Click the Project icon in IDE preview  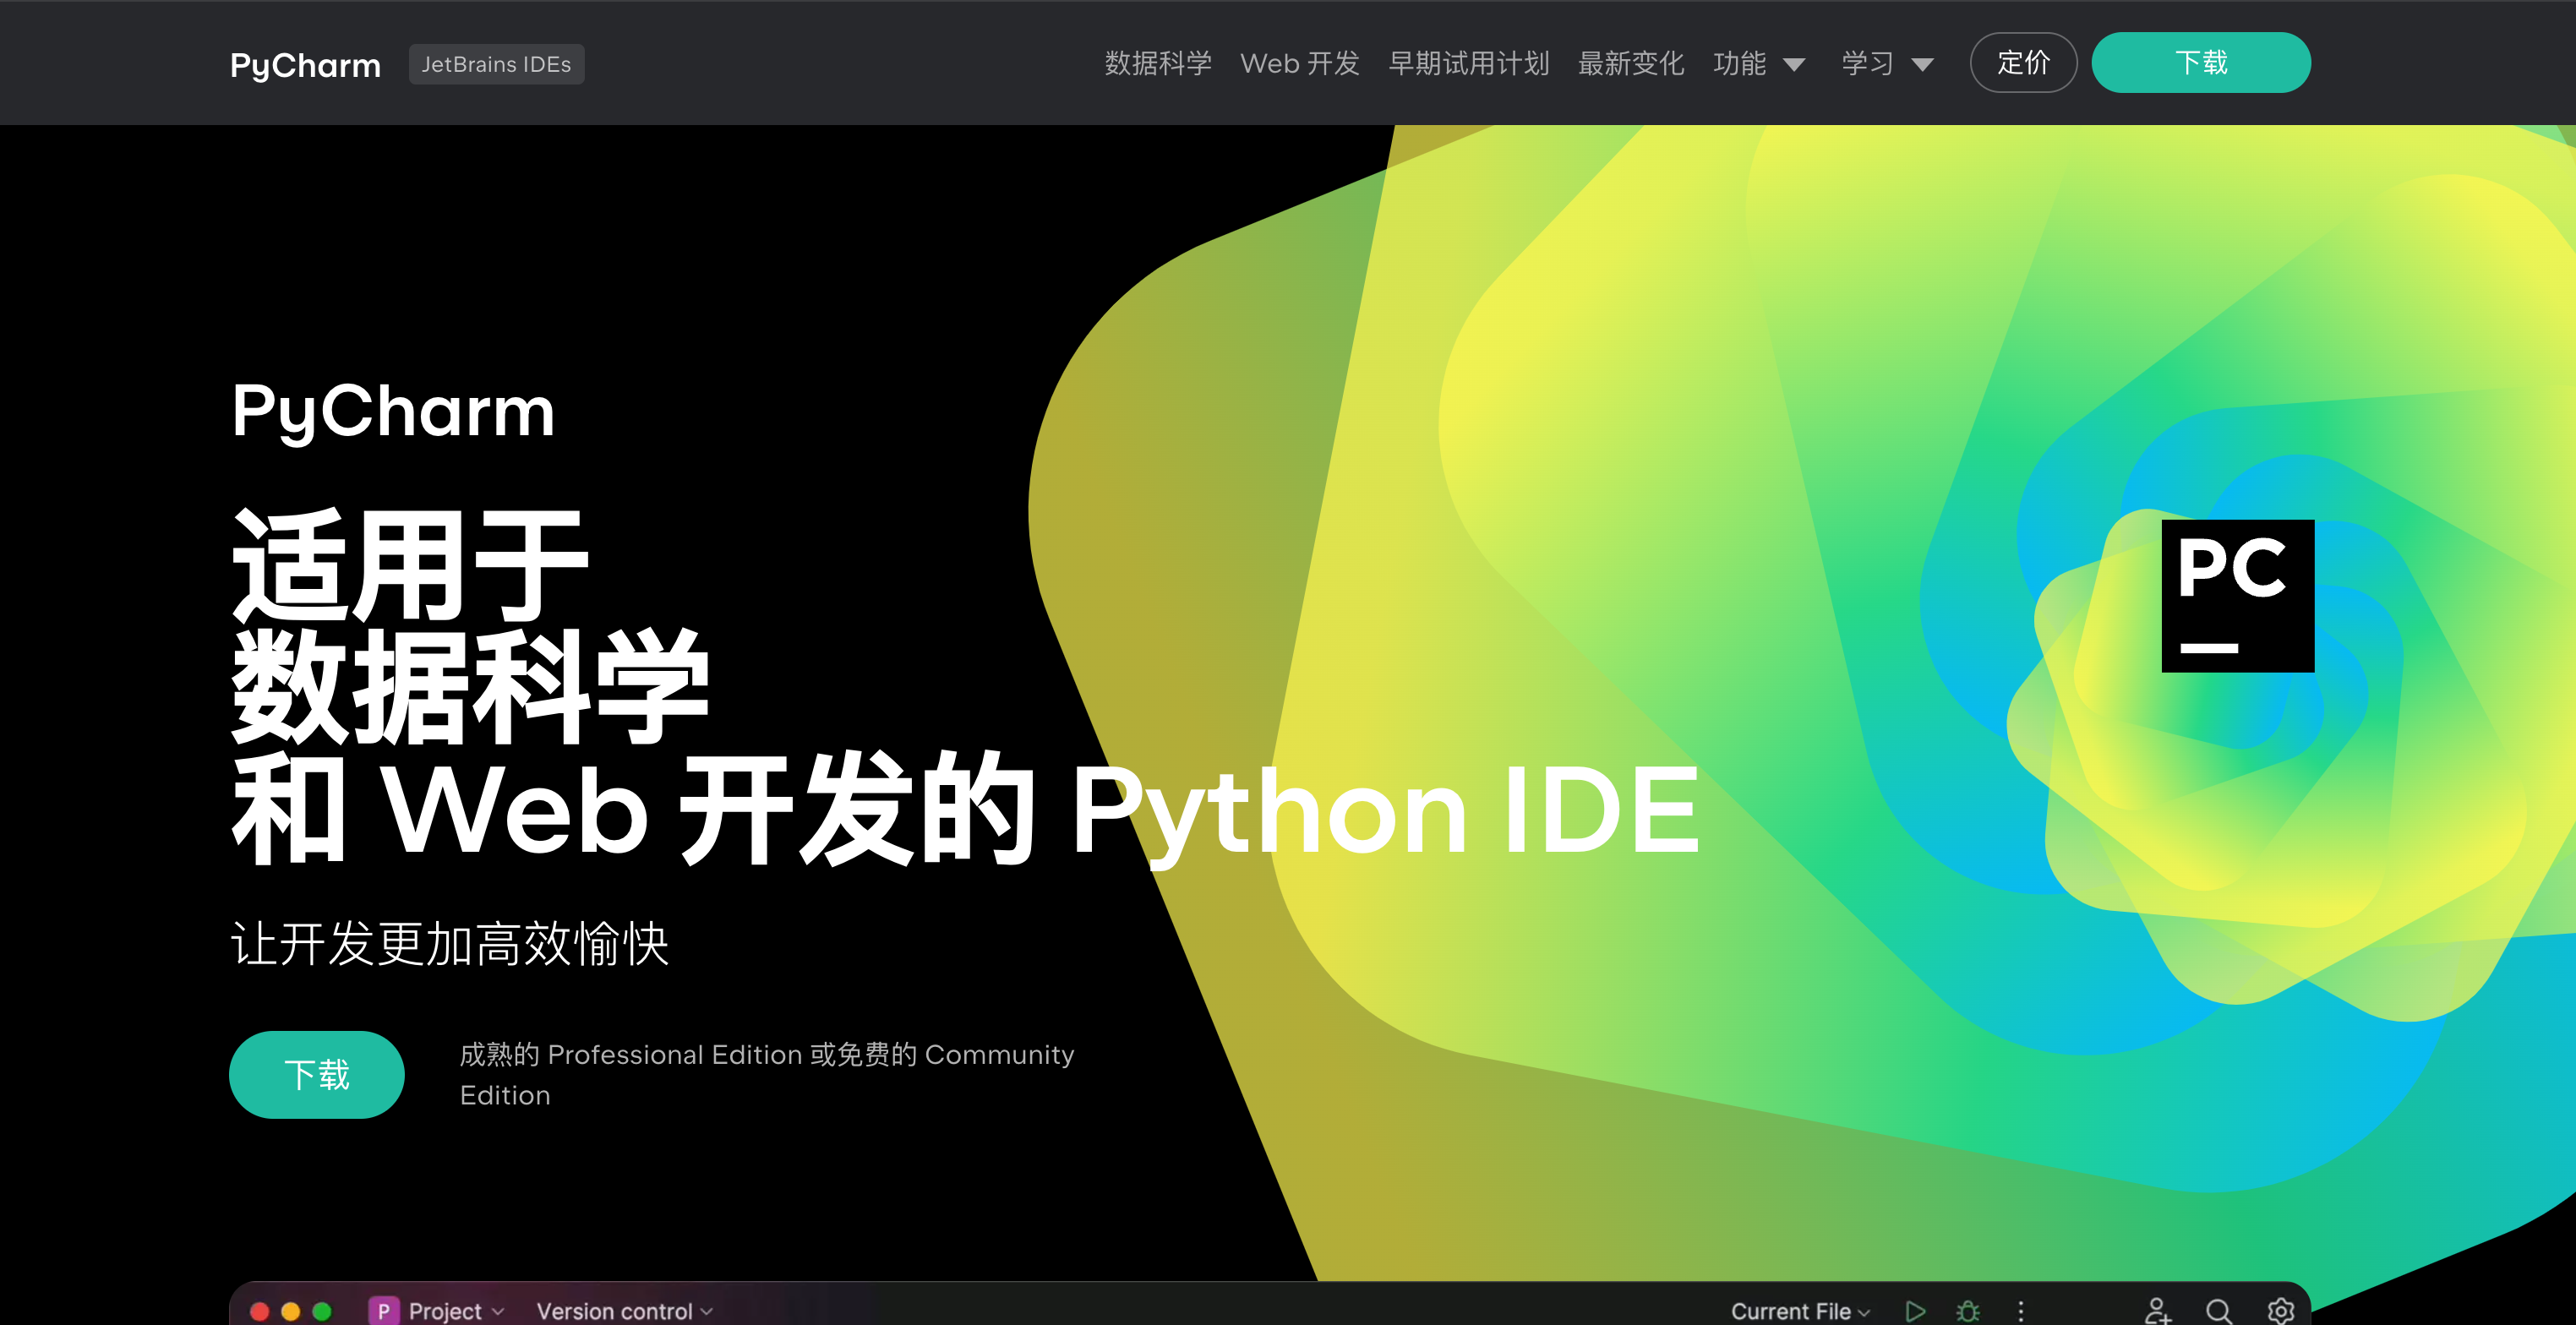tap(383, 1310)
